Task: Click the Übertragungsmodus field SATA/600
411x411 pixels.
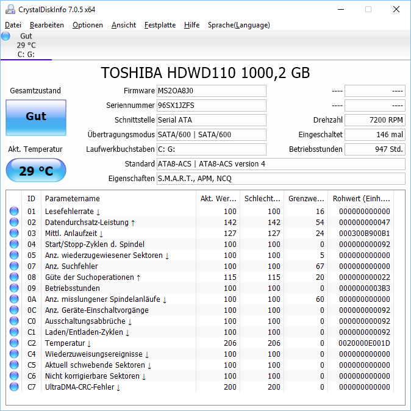Action: coord(211,135)
